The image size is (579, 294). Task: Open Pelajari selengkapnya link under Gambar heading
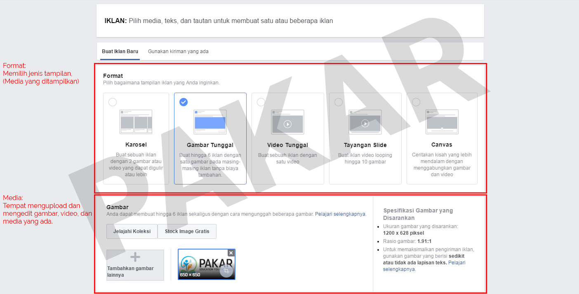340,214
